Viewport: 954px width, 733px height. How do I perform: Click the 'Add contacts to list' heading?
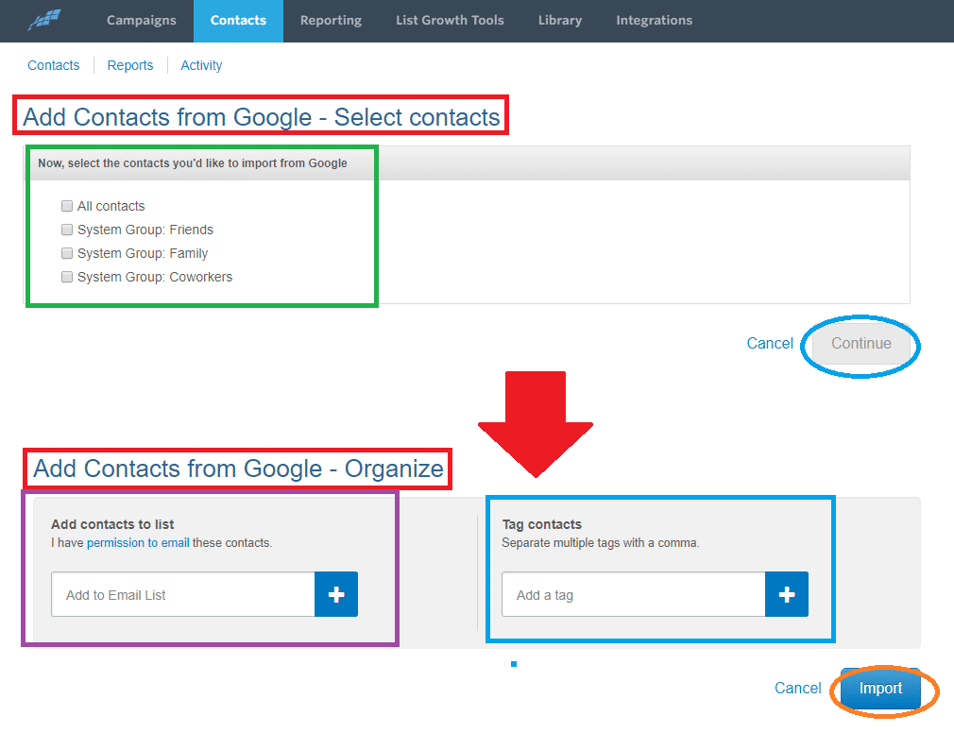(x=112, y=524)
